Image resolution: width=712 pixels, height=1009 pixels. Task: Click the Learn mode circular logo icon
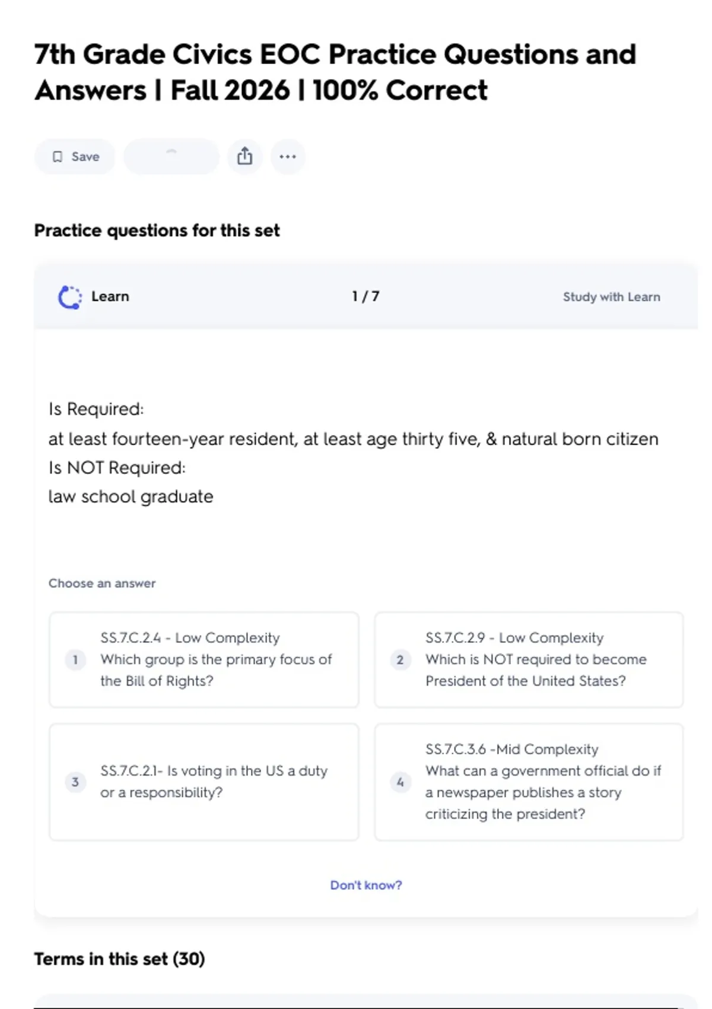[x=70, y=297]
